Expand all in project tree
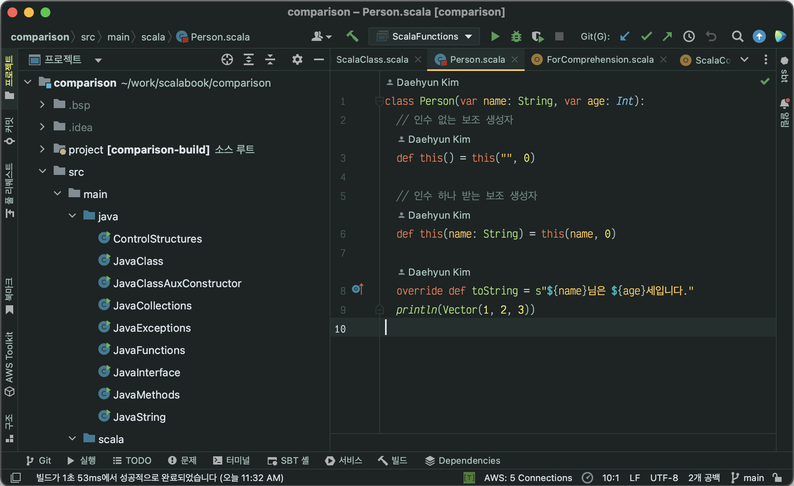The width and height of the screenshot is (794, 486). [248, 60]
